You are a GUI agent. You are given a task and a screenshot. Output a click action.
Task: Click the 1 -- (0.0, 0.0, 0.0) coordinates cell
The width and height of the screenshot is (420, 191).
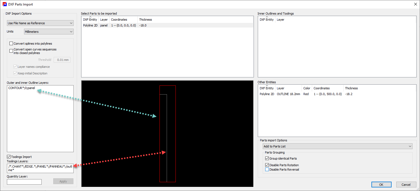(123, 25)
